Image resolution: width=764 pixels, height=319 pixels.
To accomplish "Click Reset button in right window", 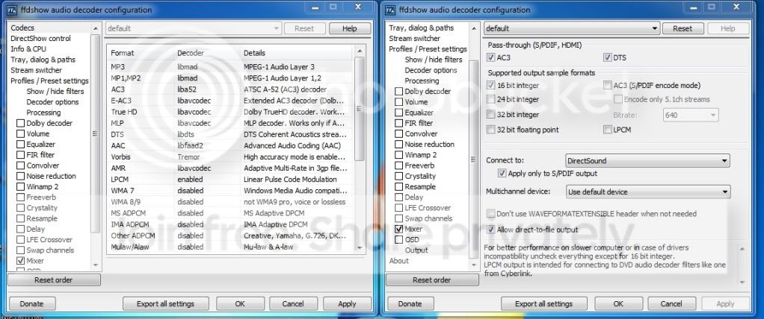I will (682, 28).
